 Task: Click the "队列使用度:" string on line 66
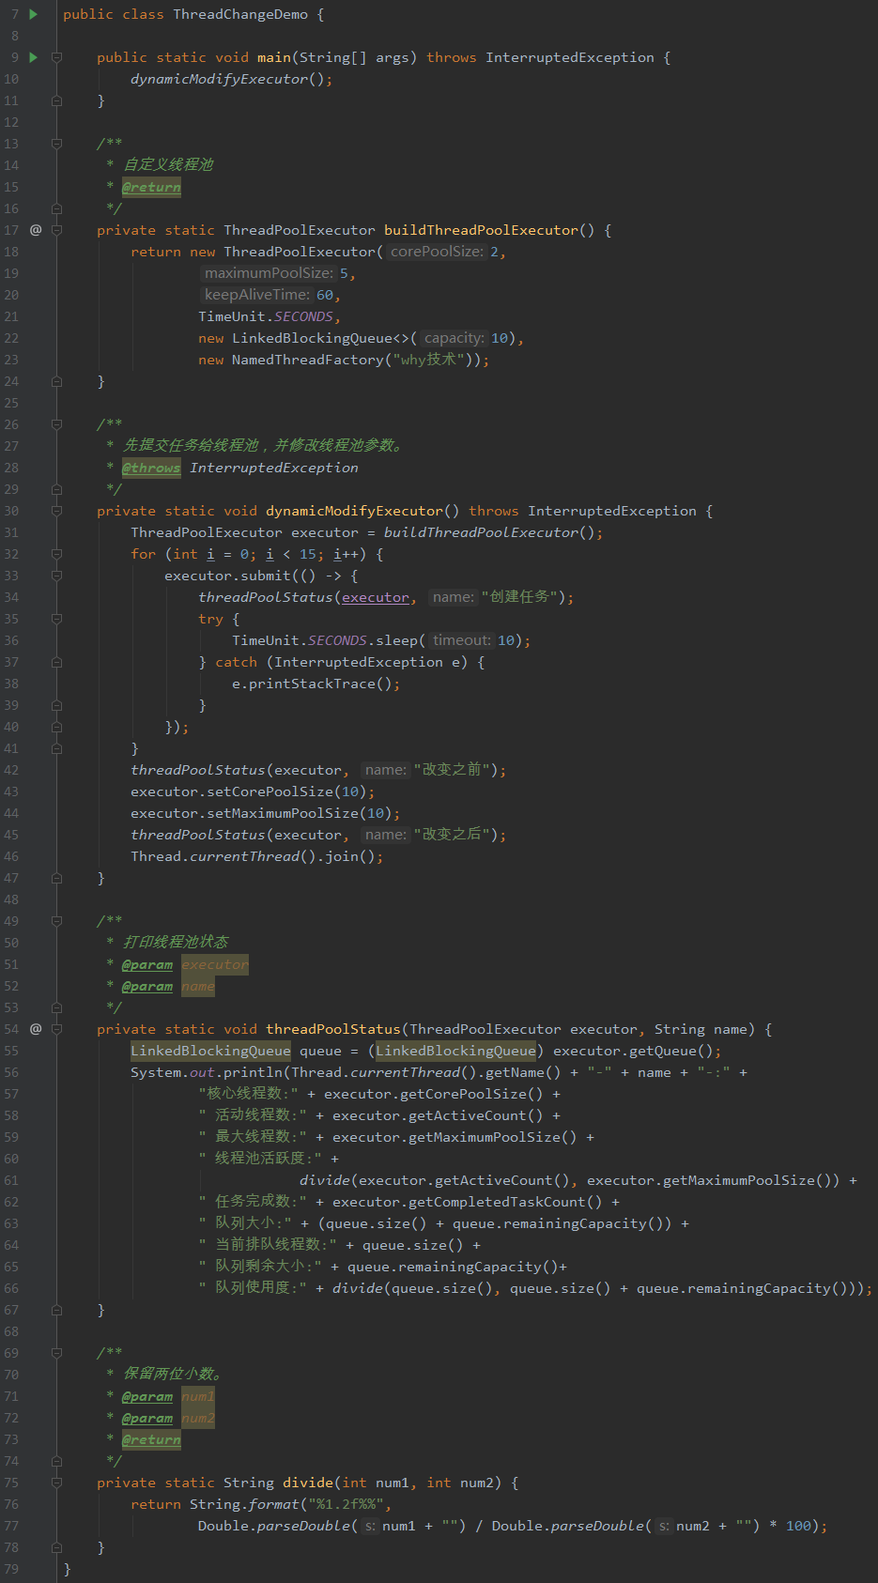pyautogui.click(x=253, y=1288)
